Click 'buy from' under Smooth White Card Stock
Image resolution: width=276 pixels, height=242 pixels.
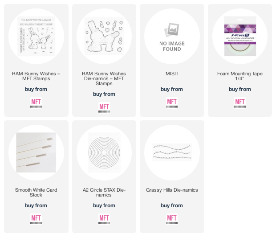click(x=36, y=205)
